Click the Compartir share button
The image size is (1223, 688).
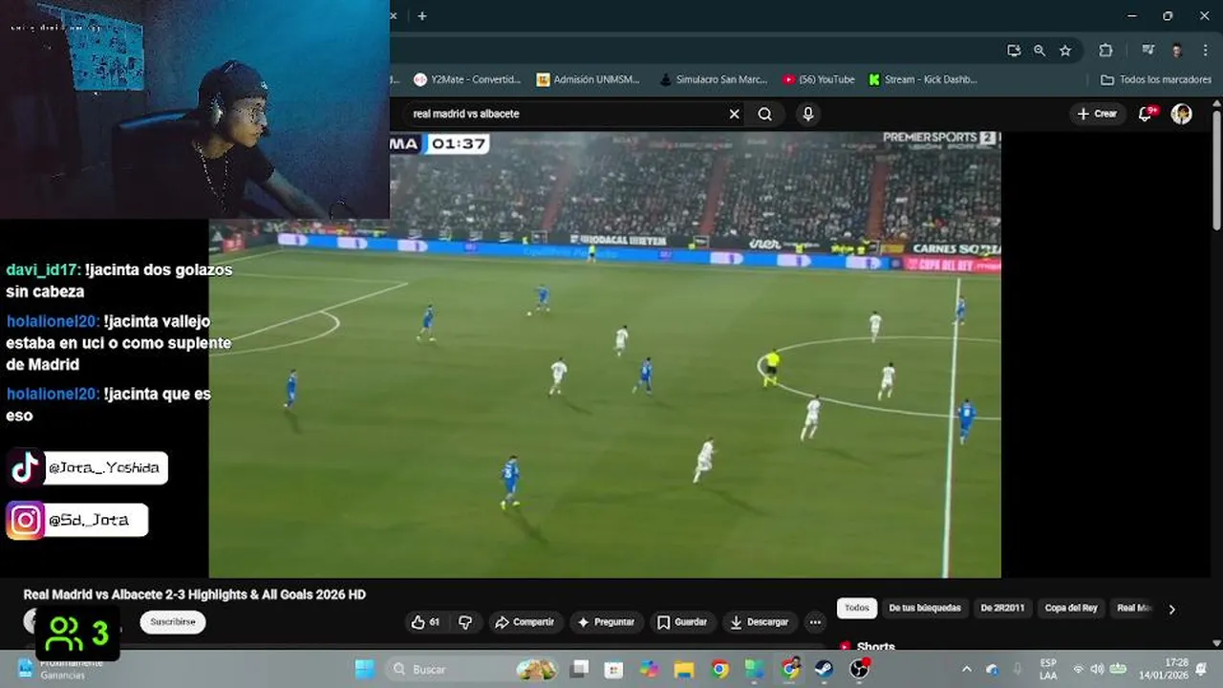[x=525, y=622]
